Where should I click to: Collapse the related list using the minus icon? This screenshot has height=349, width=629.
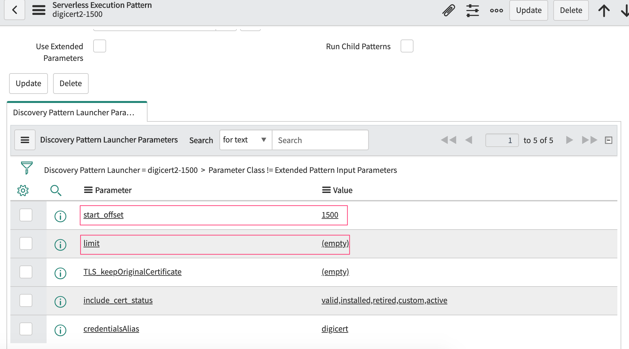point(609,140)
